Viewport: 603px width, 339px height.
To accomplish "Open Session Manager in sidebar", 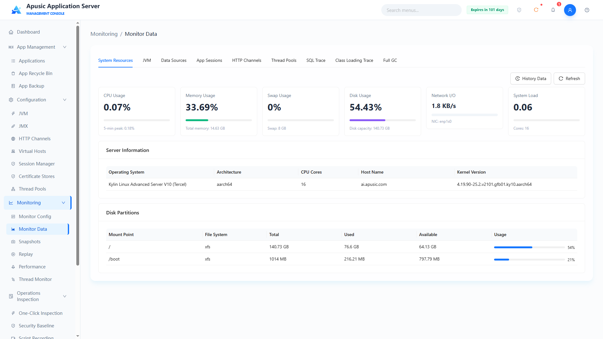I will coord(36,164).
